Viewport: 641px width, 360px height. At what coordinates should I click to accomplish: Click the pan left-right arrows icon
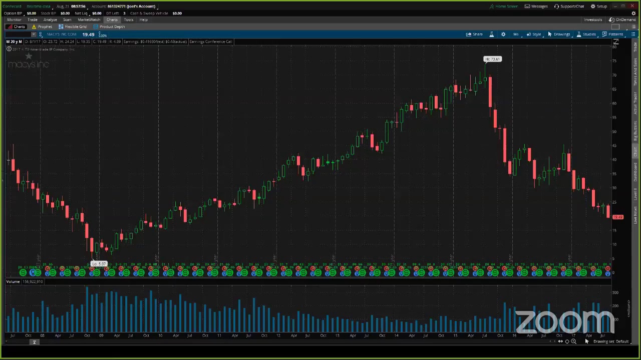click(560, 341)
